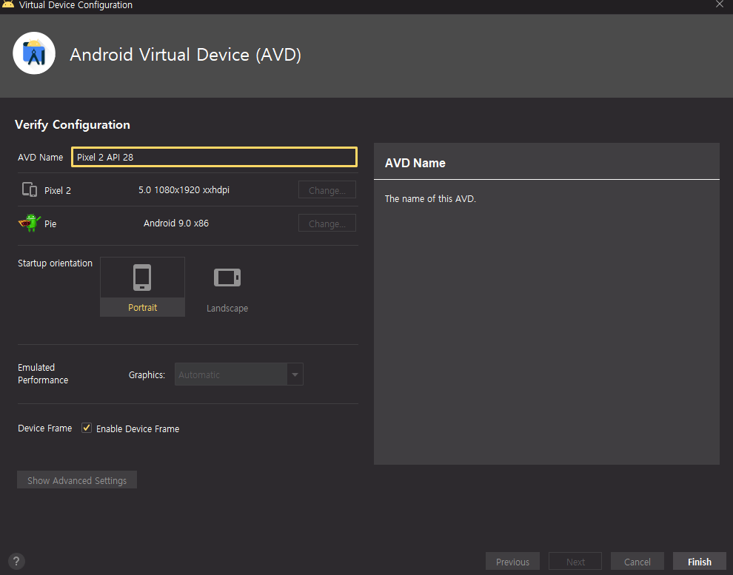Click the AVD Name input field
Image resolution: width=733 pixels, height=575 pixels.
click(x=214, y=157)
